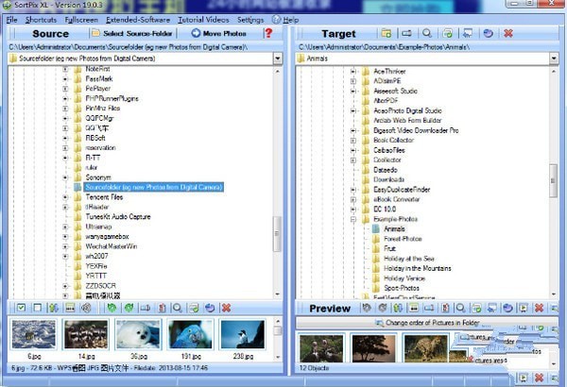This screenshot has width=567, height=387.
Task: Click the magnifier icon in Preview toolbar
Action: pos(460,308)
